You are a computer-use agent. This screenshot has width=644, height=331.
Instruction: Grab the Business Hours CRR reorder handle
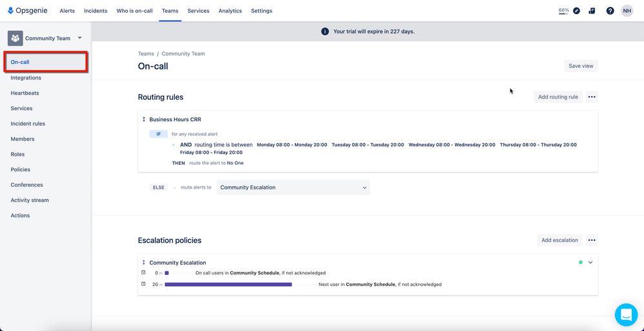click(144, 120)
